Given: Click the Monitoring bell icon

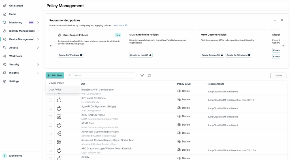Looking at the screenshot, I should [5, 23].
